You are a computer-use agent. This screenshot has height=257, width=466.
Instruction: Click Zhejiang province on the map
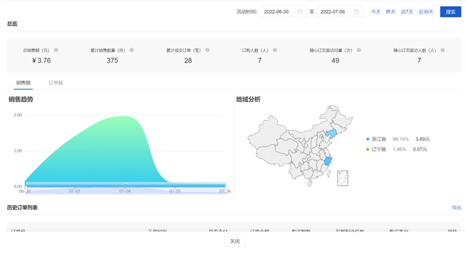326,163
